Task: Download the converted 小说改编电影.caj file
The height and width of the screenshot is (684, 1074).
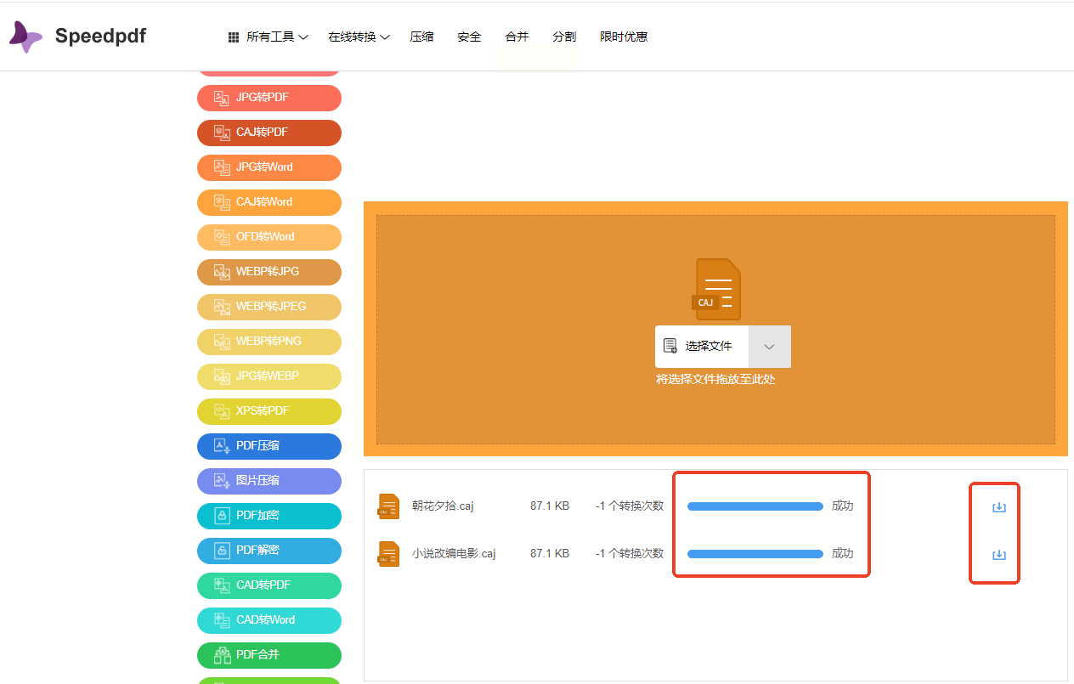Action: [999, 555]
